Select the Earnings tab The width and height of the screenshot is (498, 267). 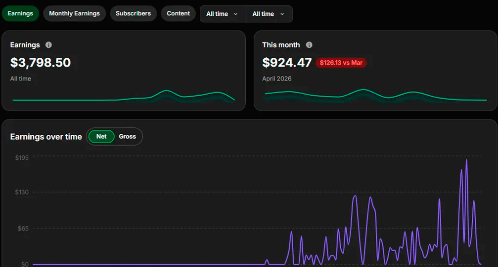(x=20, y=14)
